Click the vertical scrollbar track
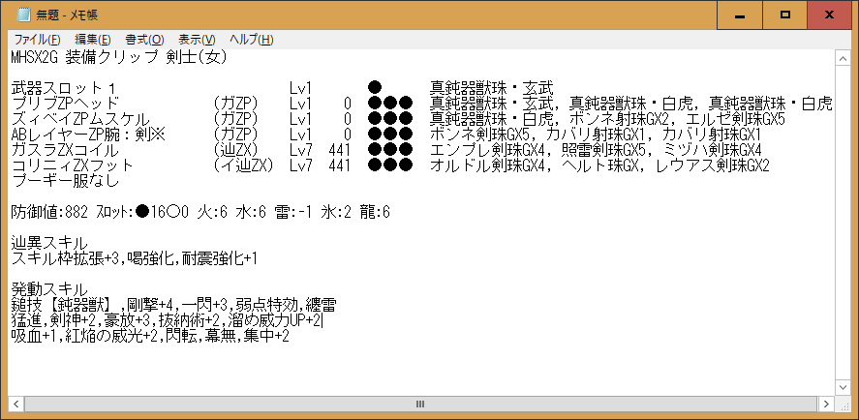 (842, 222)
